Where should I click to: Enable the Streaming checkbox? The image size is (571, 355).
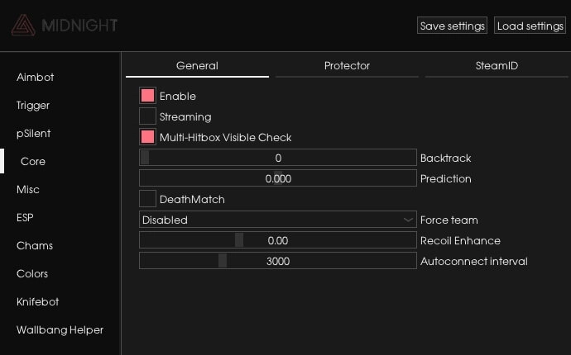pyautogui.click(x=148, y=116)
